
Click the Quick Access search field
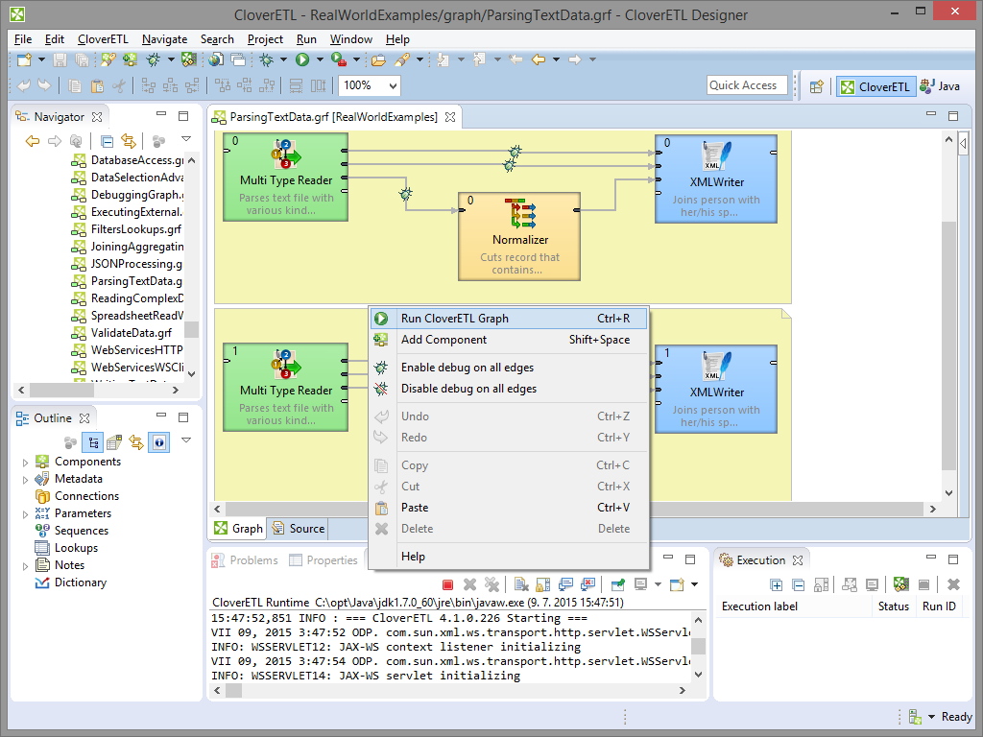pos(746,85)
